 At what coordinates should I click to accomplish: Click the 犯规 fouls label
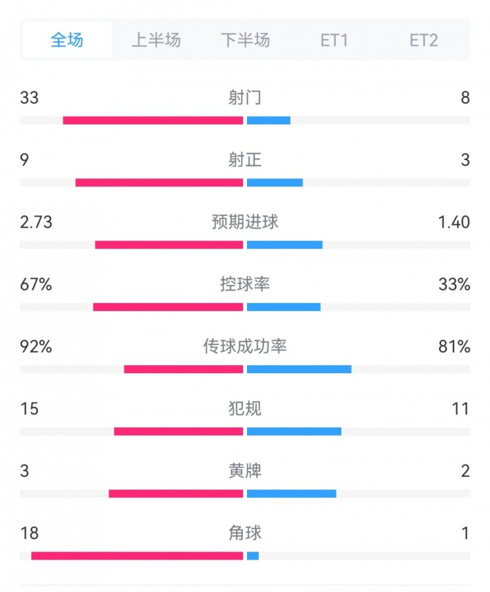tap(245, 408)
